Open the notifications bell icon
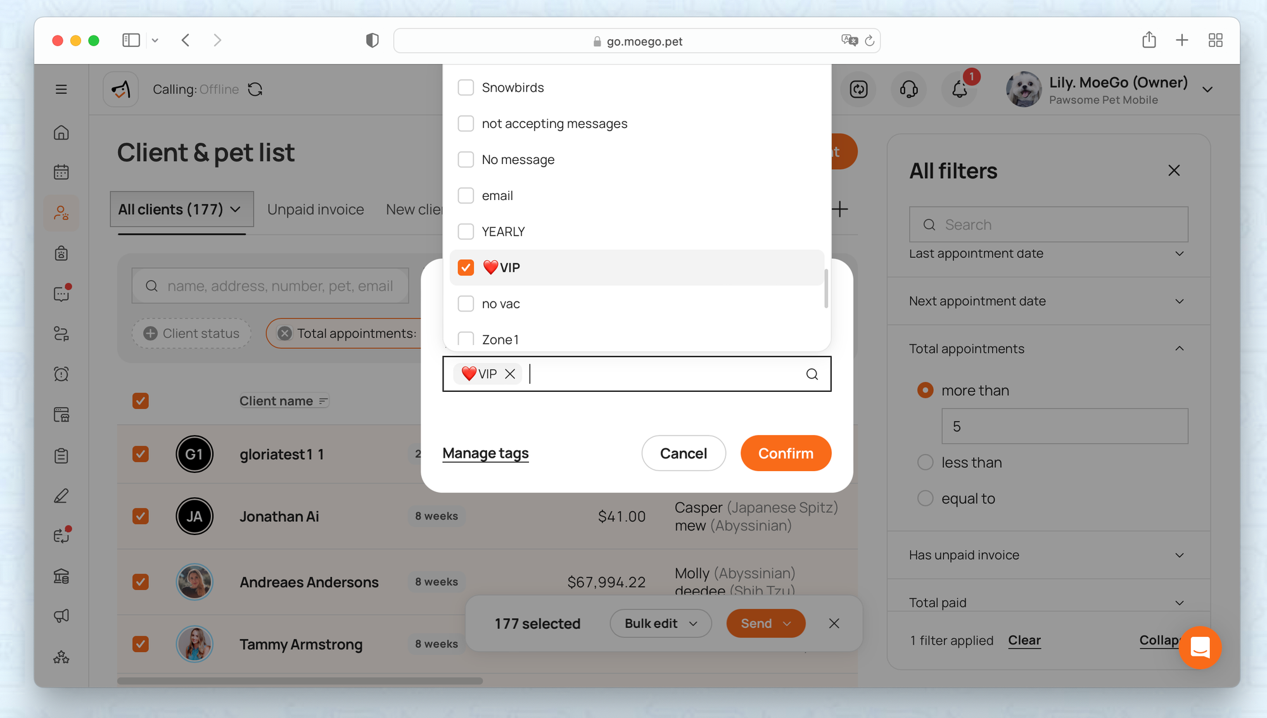 click(x=959, y=89)
